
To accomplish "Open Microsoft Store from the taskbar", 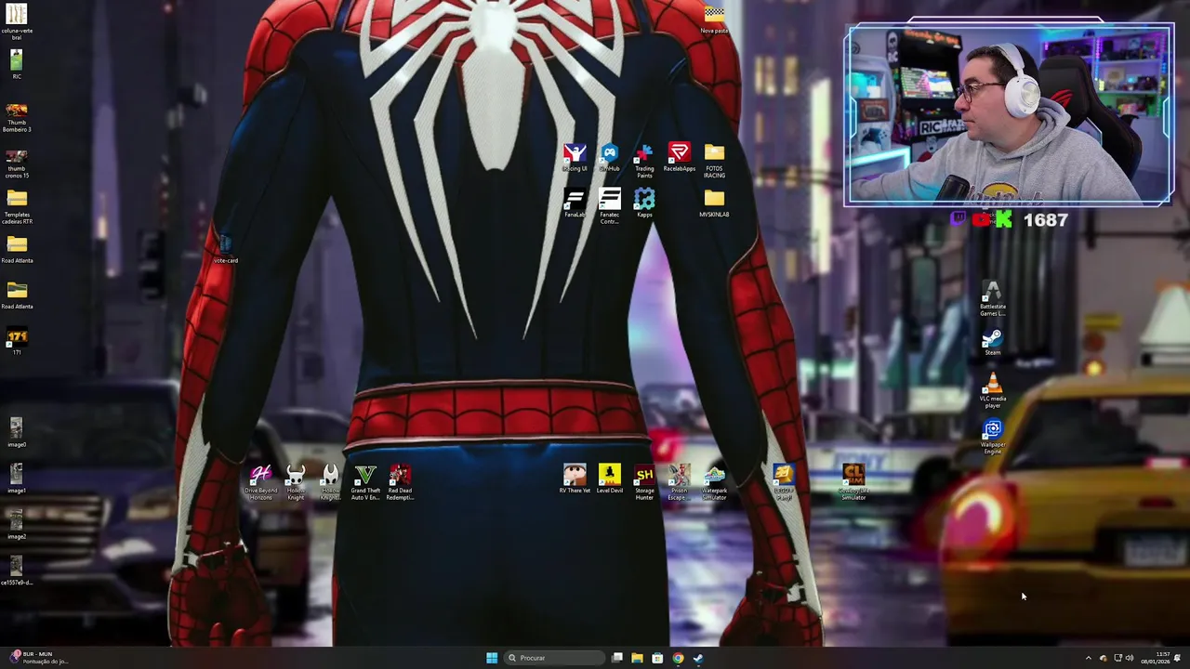I will tap(657, 658).
